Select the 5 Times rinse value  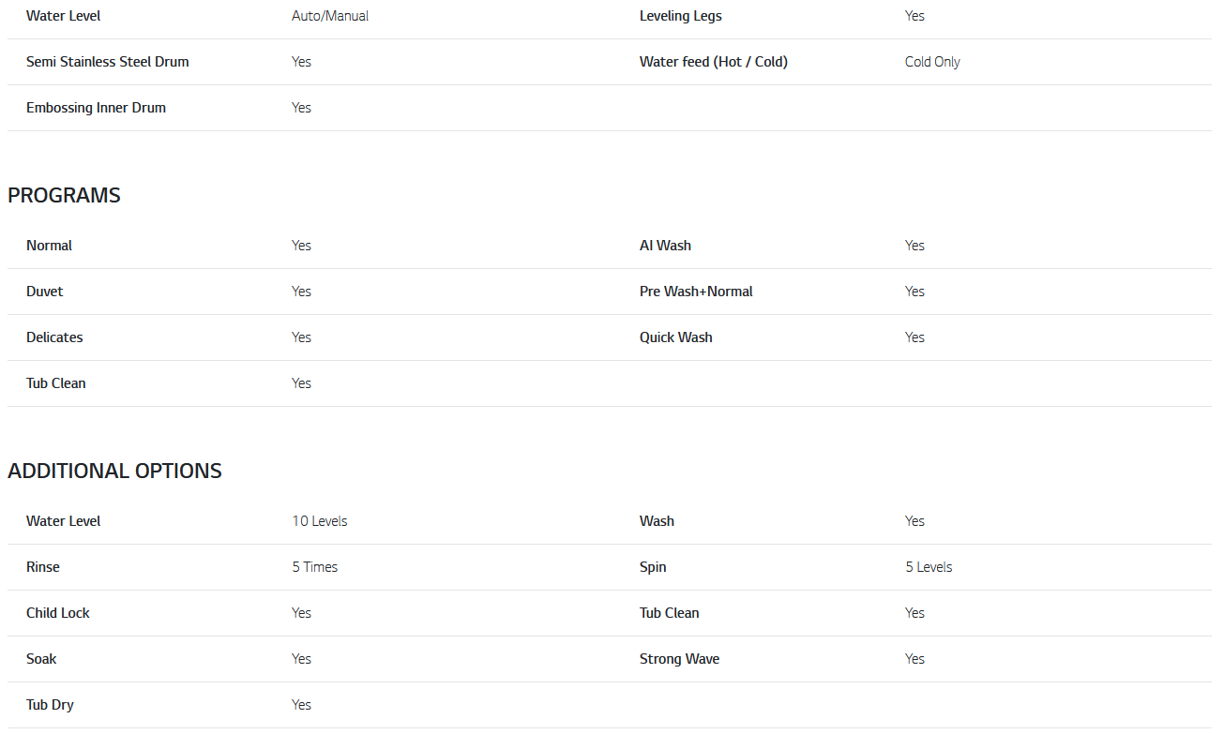(314, 567)
